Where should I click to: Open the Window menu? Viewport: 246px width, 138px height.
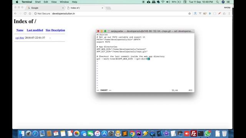[64, 2]
